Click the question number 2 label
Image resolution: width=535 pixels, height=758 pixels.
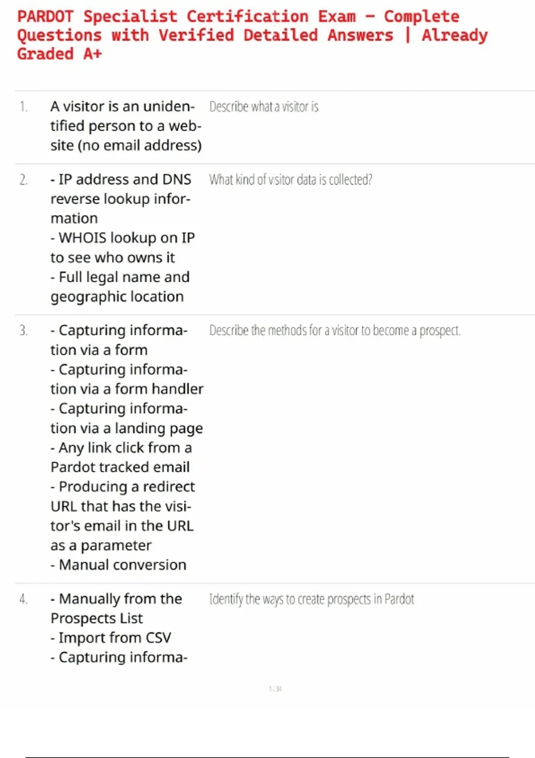(24, 180)
